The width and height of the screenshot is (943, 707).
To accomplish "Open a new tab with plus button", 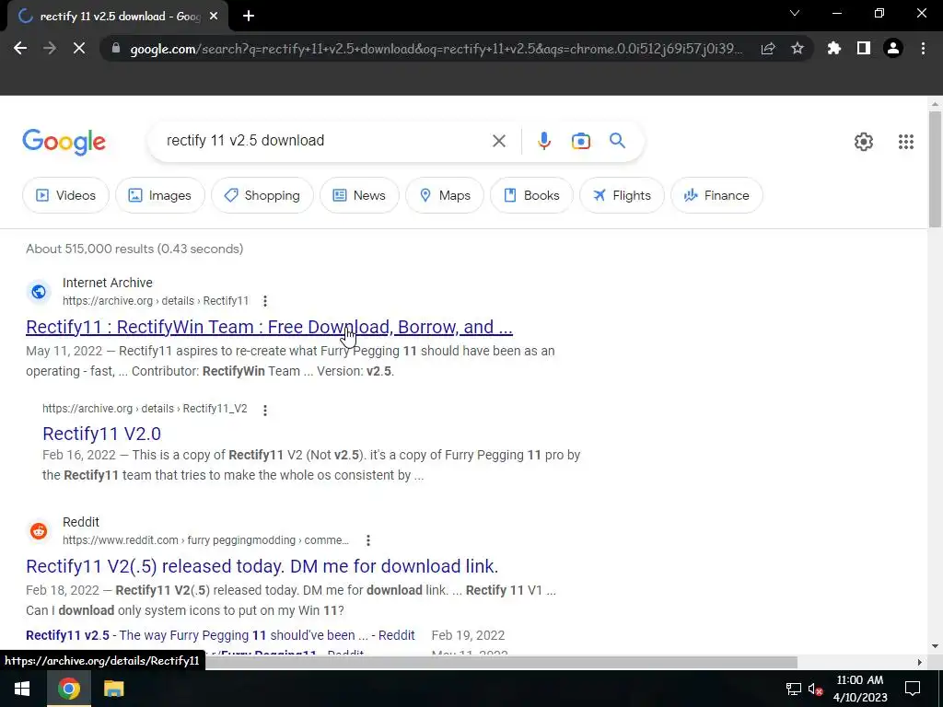I will point(249,17).
